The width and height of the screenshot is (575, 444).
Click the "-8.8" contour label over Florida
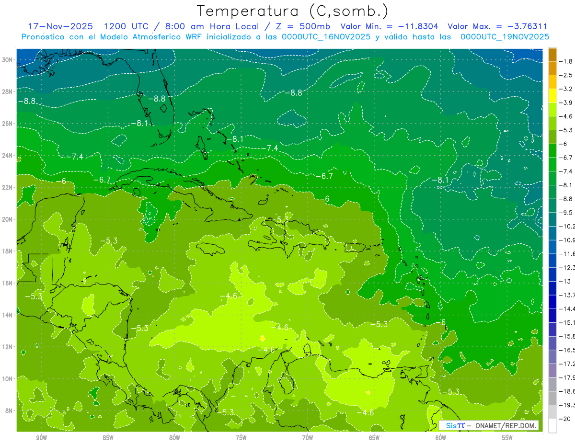(157, 99)
